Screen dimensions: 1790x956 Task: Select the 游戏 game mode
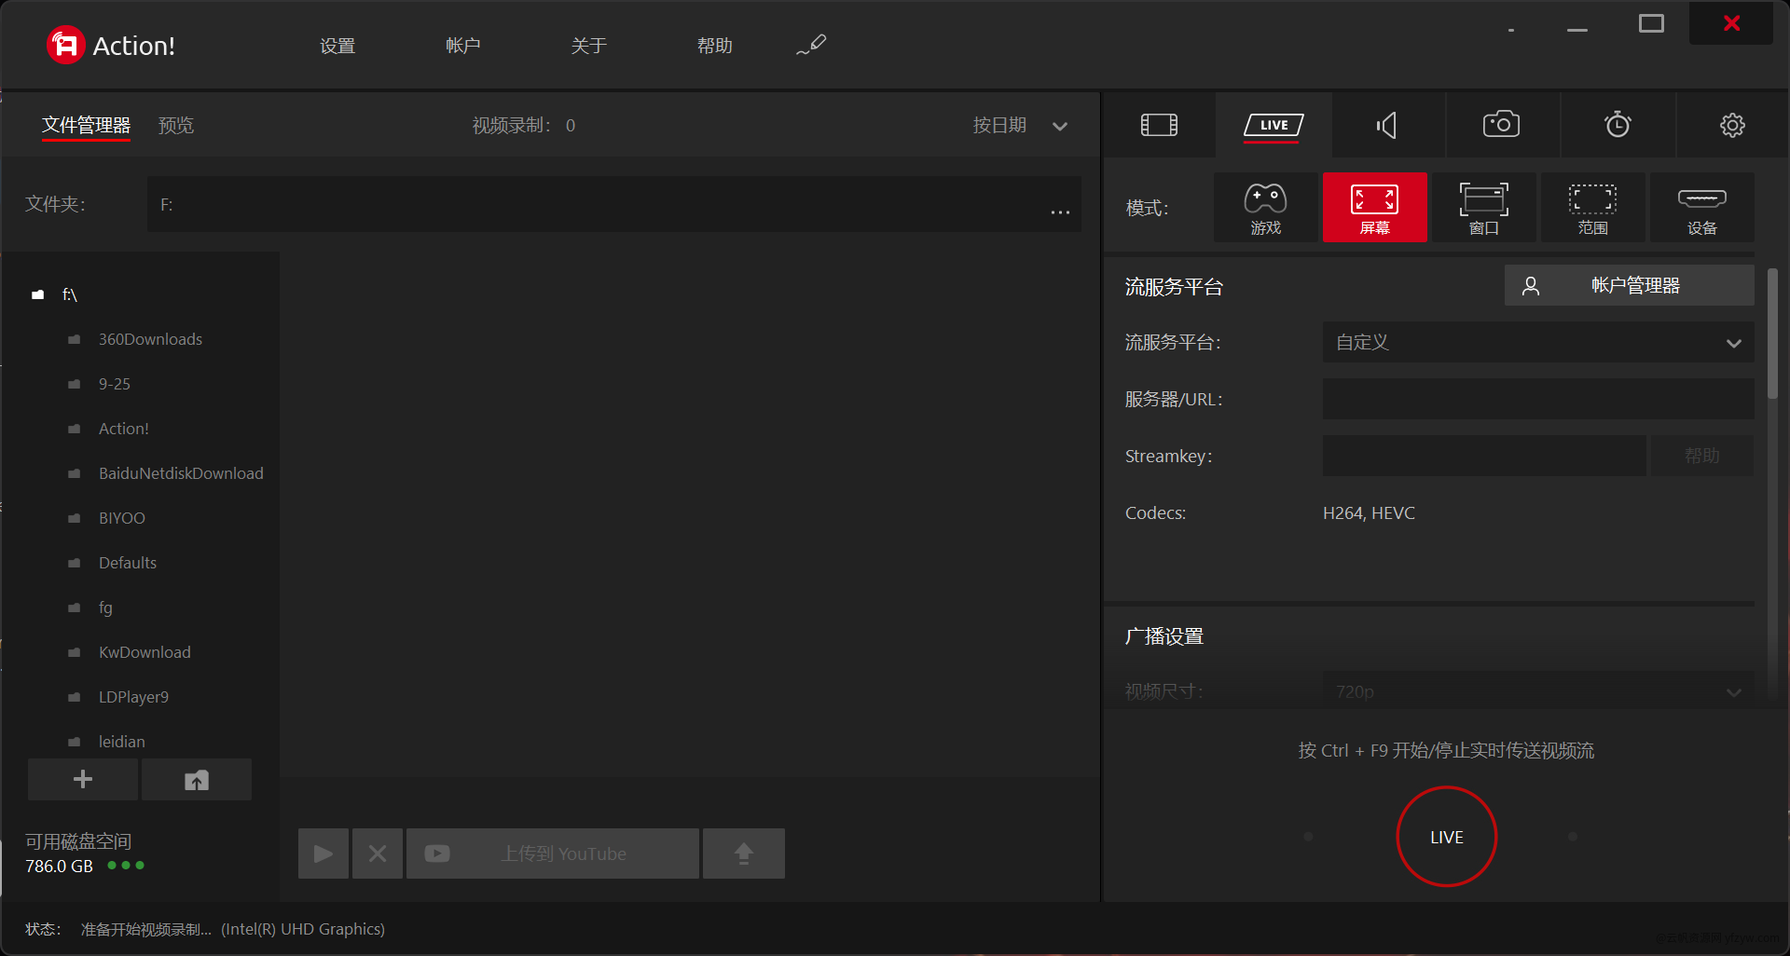[1265, 208]
